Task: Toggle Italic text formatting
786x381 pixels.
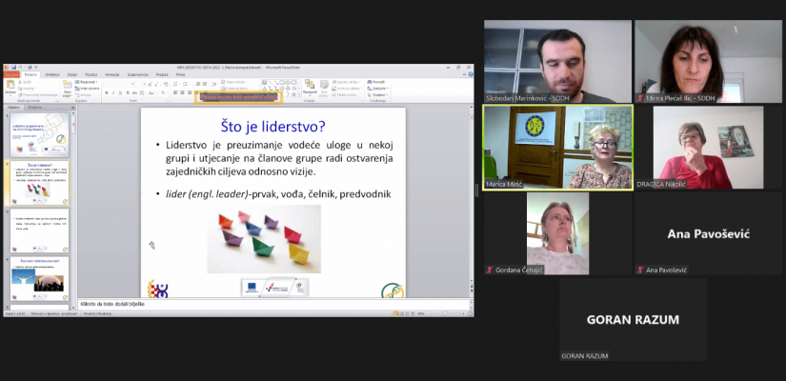Action: pos(114,93)
